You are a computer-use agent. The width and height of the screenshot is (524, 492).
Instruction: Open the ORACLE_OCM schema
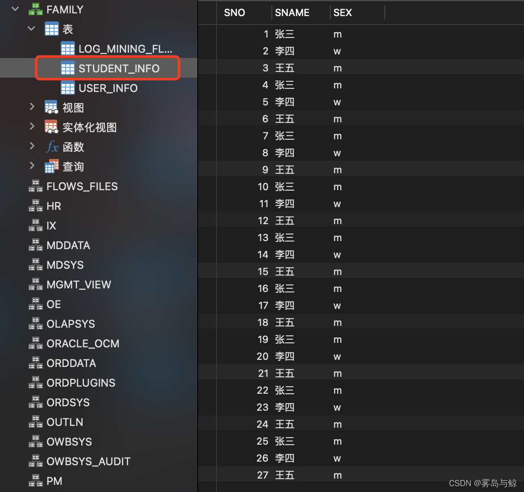pyautogui.click(x=83, y=343)
